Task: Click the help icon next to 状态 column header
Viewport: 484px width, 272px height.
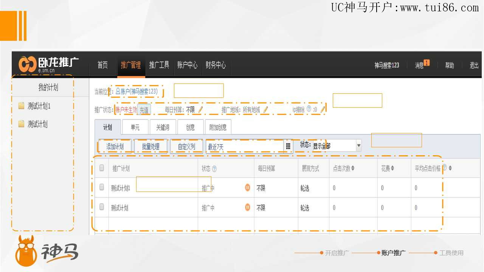Action: 214,169
